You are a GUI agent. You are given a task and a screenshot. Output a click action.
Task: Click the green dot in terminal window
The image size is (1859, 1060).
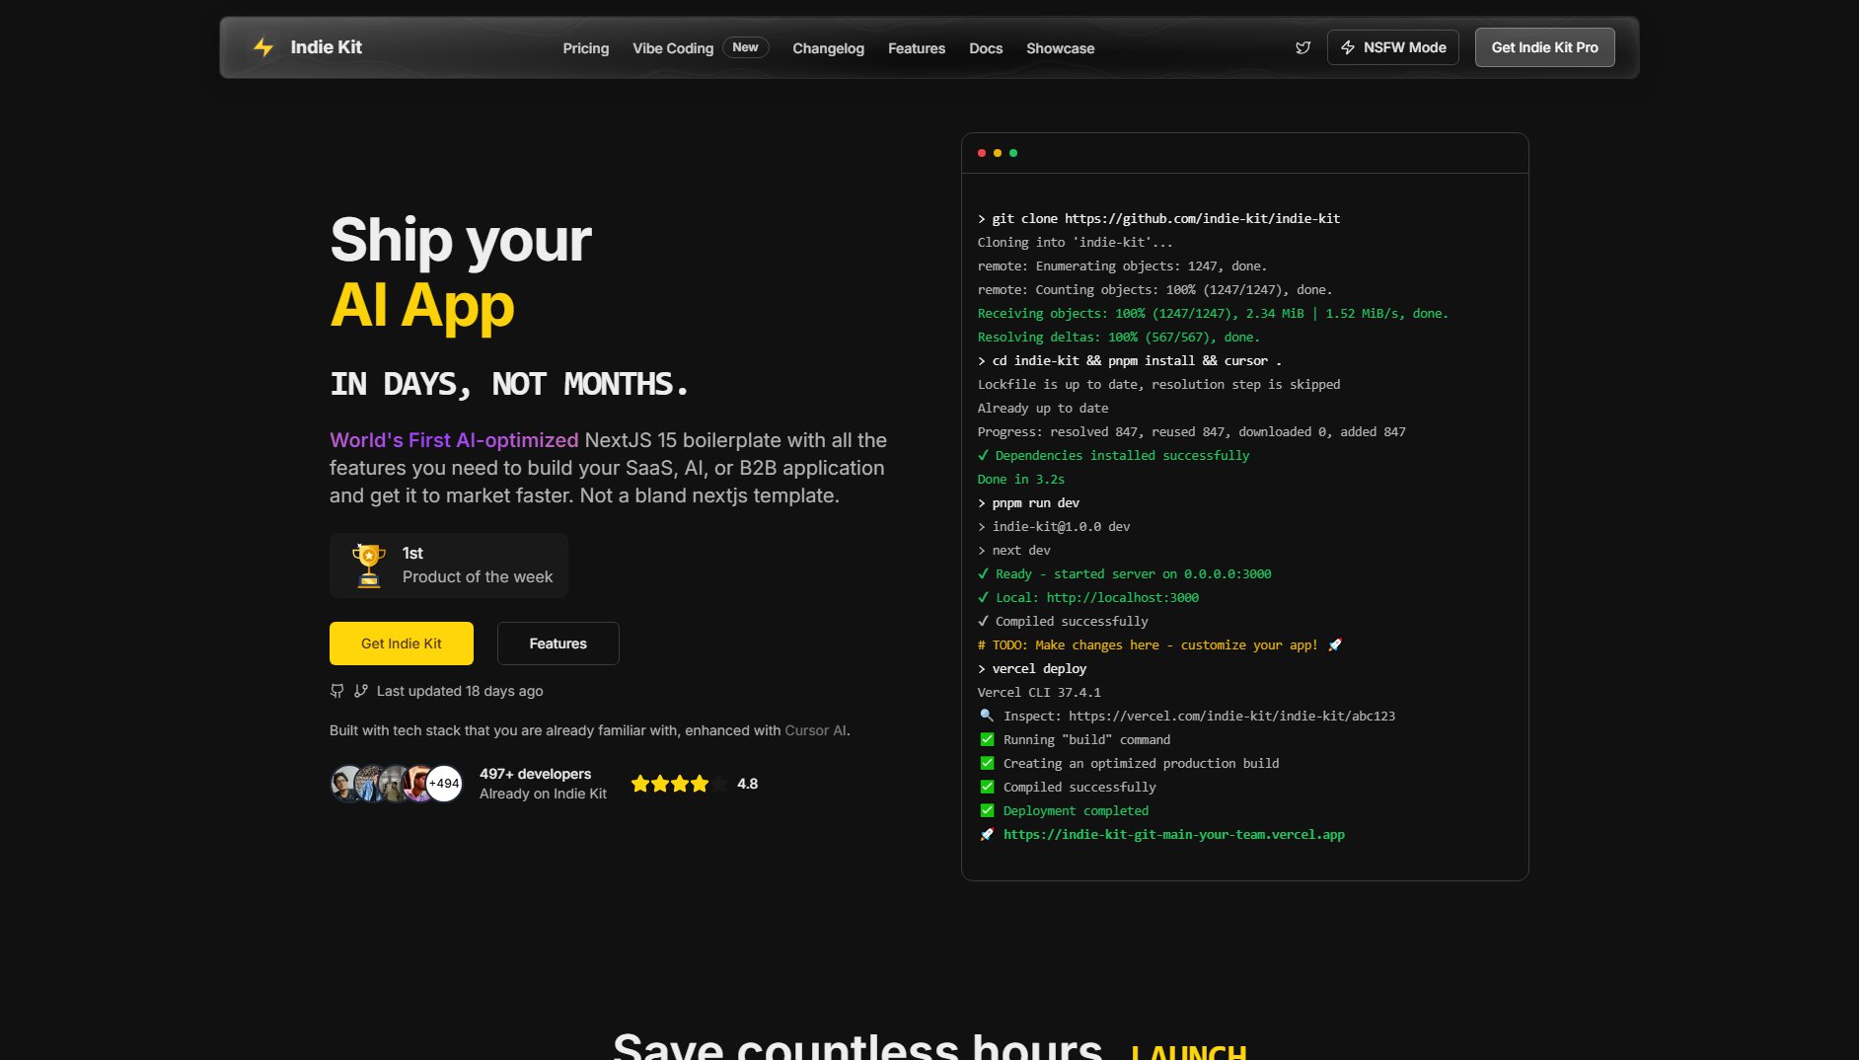pyautogui.click(x=1013, y=153)
